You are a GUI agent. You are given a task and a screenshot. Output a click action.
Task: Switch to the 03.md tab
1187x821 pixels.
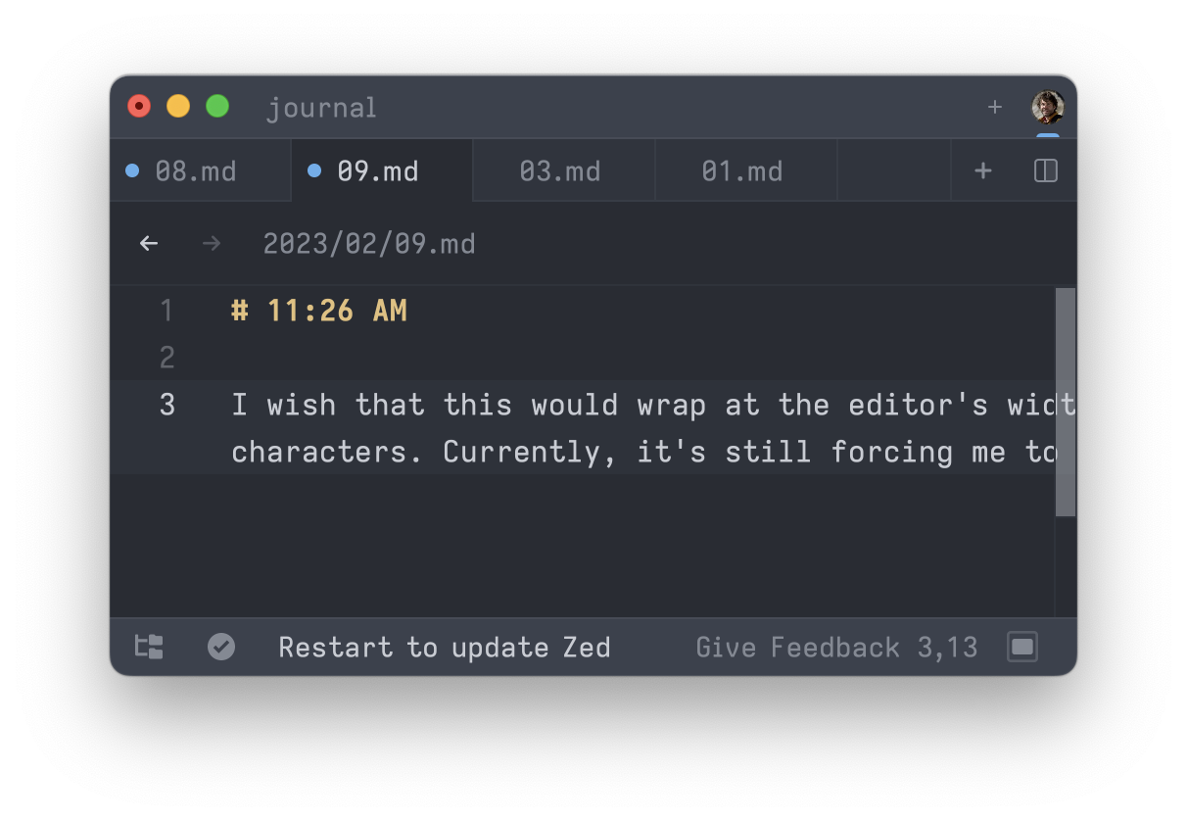coord(561,169)
